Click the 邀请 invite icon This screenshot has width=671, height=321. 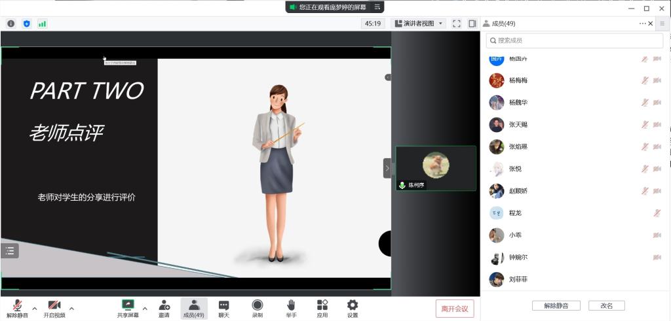click(164, 308)
